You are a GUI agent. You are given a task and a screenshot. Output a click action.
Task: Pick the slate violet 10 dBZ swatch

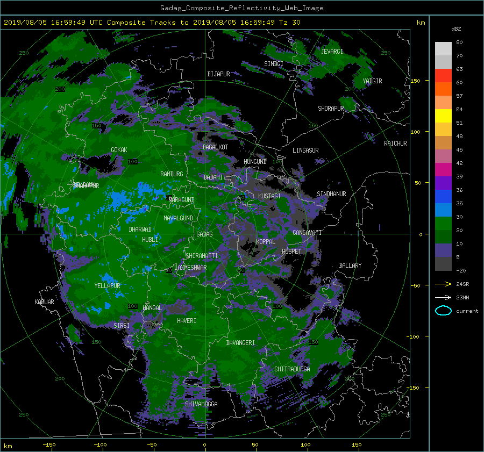point(443,250)
